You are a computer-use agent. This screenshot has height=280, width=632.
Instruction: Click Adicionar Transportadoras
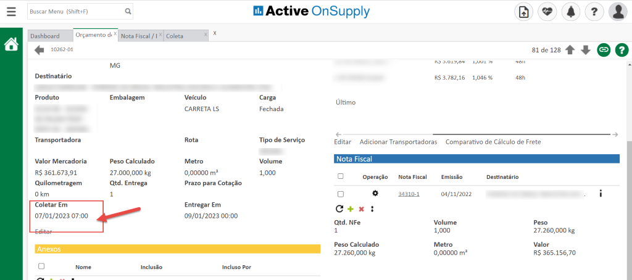tap(398, 142)
